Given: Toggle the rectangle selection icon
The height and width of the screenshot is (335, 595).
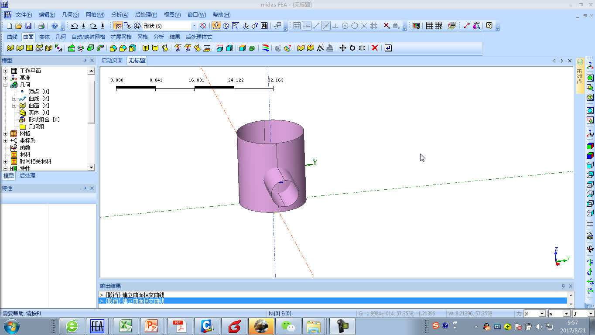Looking at the screenshot, I should (118, 26).
